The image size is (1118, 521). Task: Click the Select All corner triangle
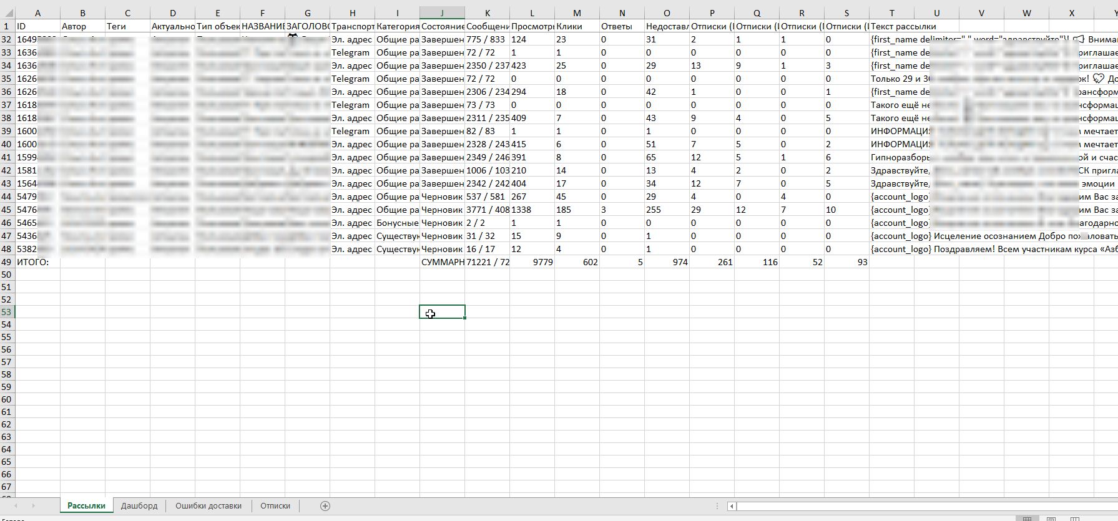click(7, 13)
